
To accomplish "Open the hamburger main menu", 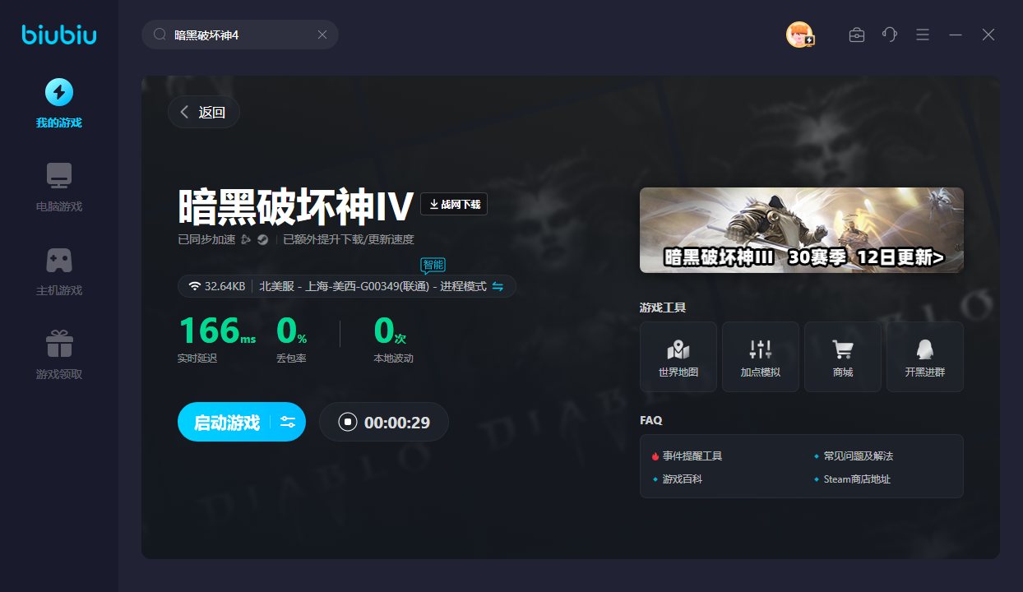I will pyautogui.click(x=923, y=35).
